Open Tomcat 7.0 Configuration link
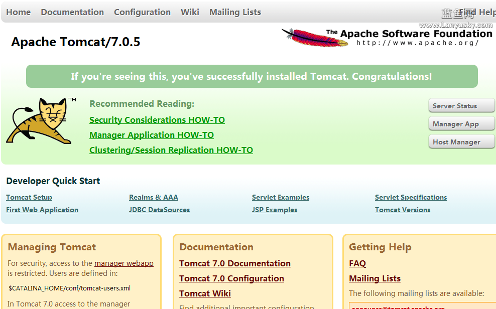The width and height of the screenshot is (496, 309). pyautogui.click(x=231, y=278)
